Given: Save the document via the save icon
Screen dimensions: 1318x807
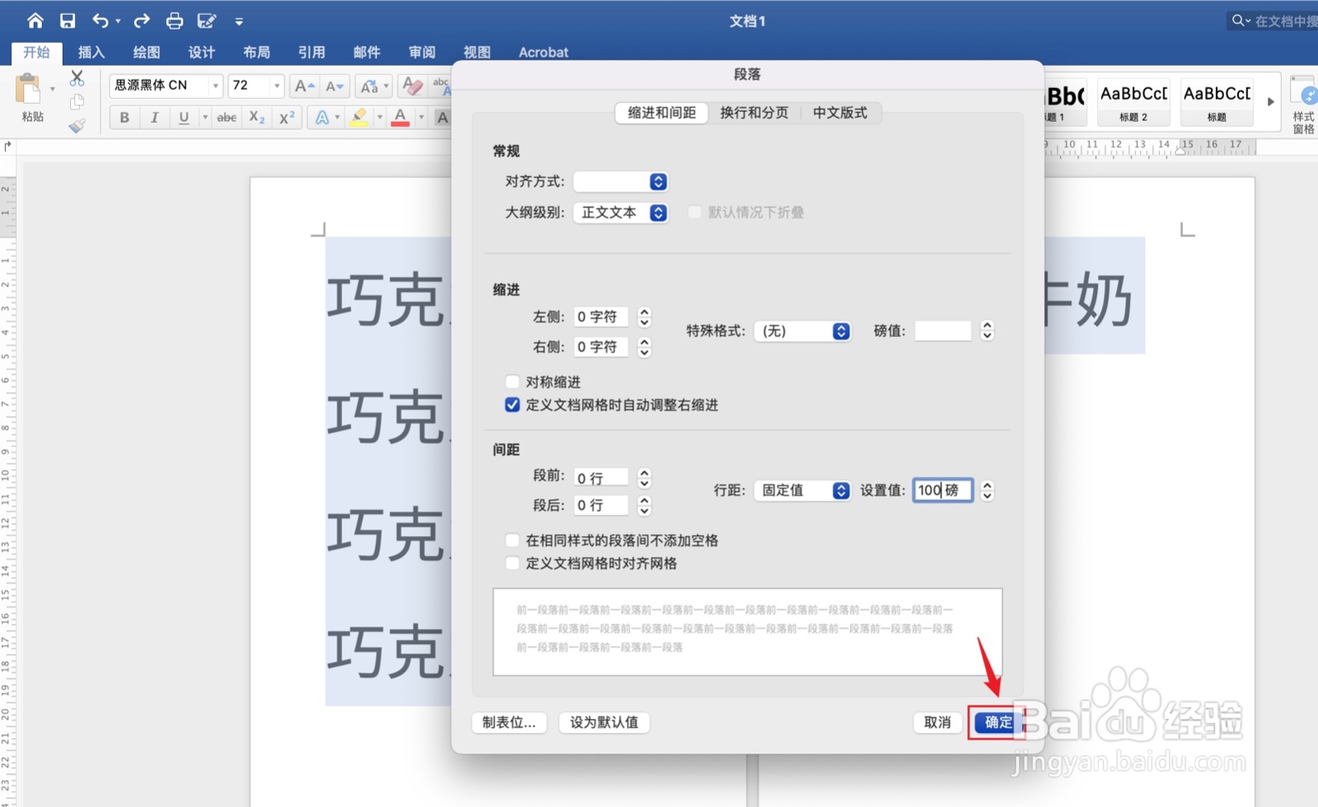Looking at the screenshot, I should [68, 20].
